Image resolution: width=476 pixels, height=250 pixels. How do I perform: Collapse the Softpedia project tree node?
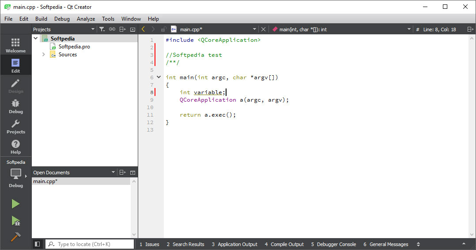36,39
